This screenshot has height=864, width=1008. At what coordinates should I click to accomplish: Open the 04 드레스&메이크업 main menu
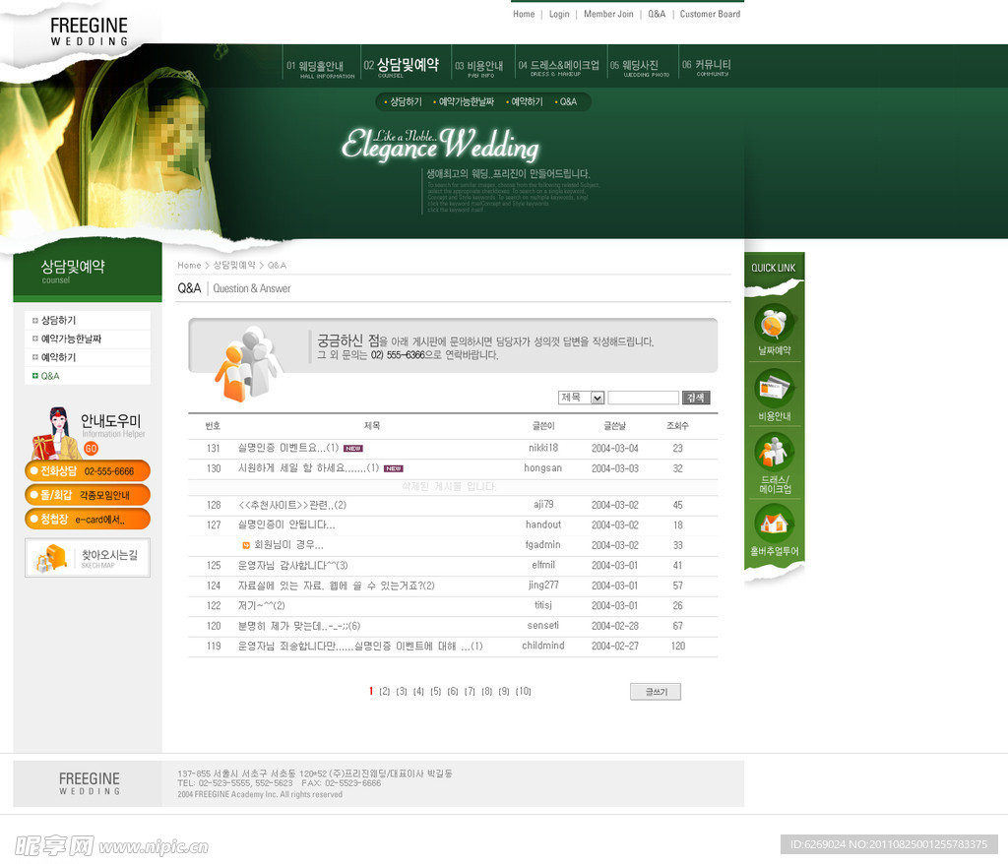(559, 68)
